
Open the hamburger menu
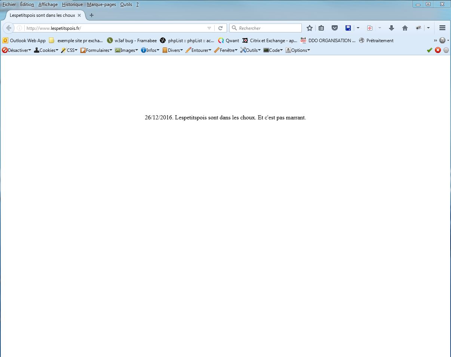coord(442,28)
